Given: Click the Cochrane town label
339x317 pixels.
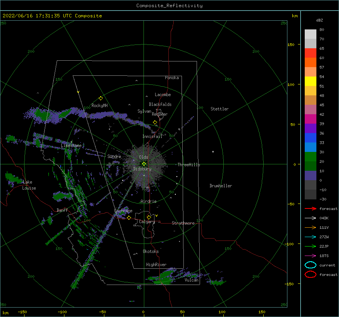Looking at the screenshot, I should point(123,211).
